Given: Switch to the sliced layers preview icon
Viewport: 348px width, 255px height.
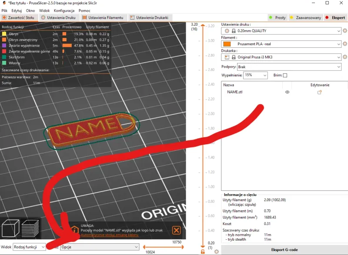Looking at the screenshot, I should tap(30, 228).
